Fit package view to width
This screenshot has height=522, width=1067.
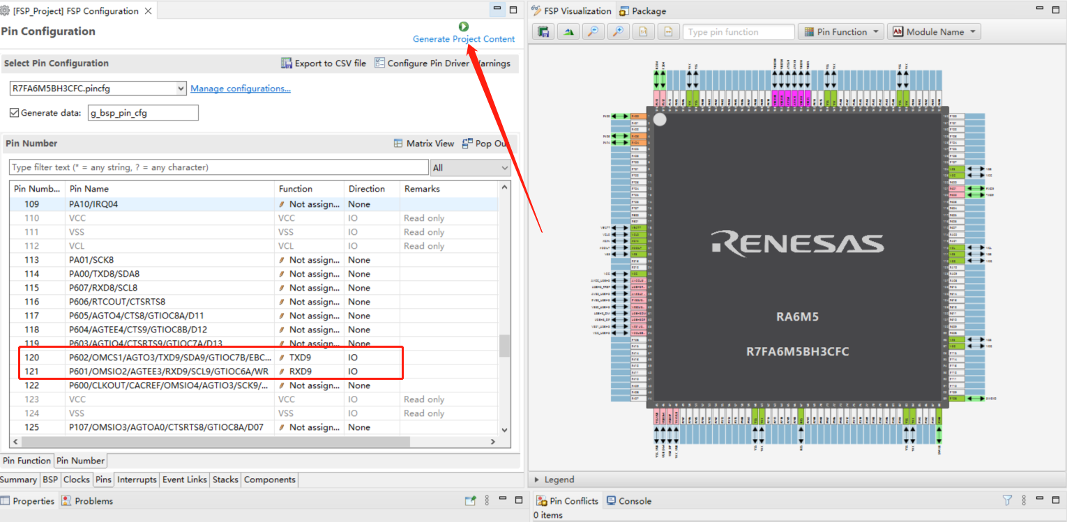point(668,32)
